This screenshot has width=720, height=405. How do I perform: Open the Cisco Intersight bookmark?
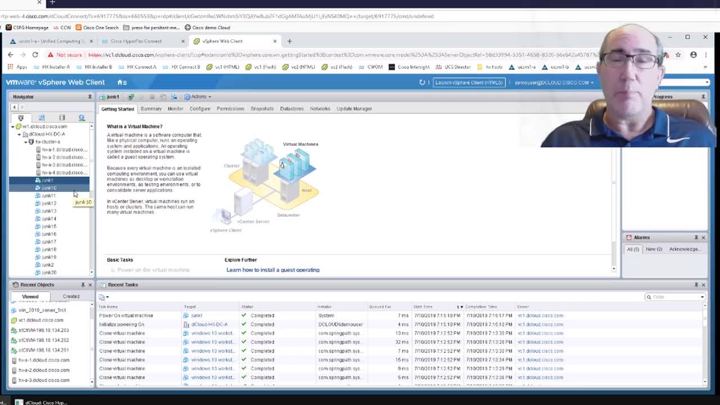(409, 67)
